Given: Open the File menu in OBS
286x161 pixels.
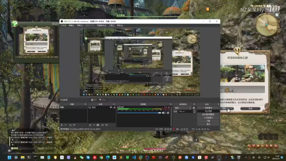Looking at the screenshot, I should point(63,25).
